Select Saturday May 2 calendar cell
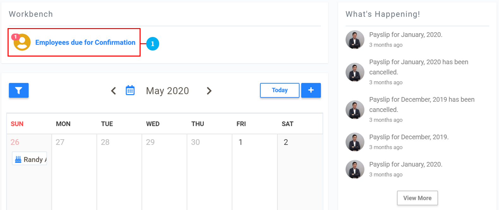The height and width of the screenshot is (210, 499). (300, 171)
